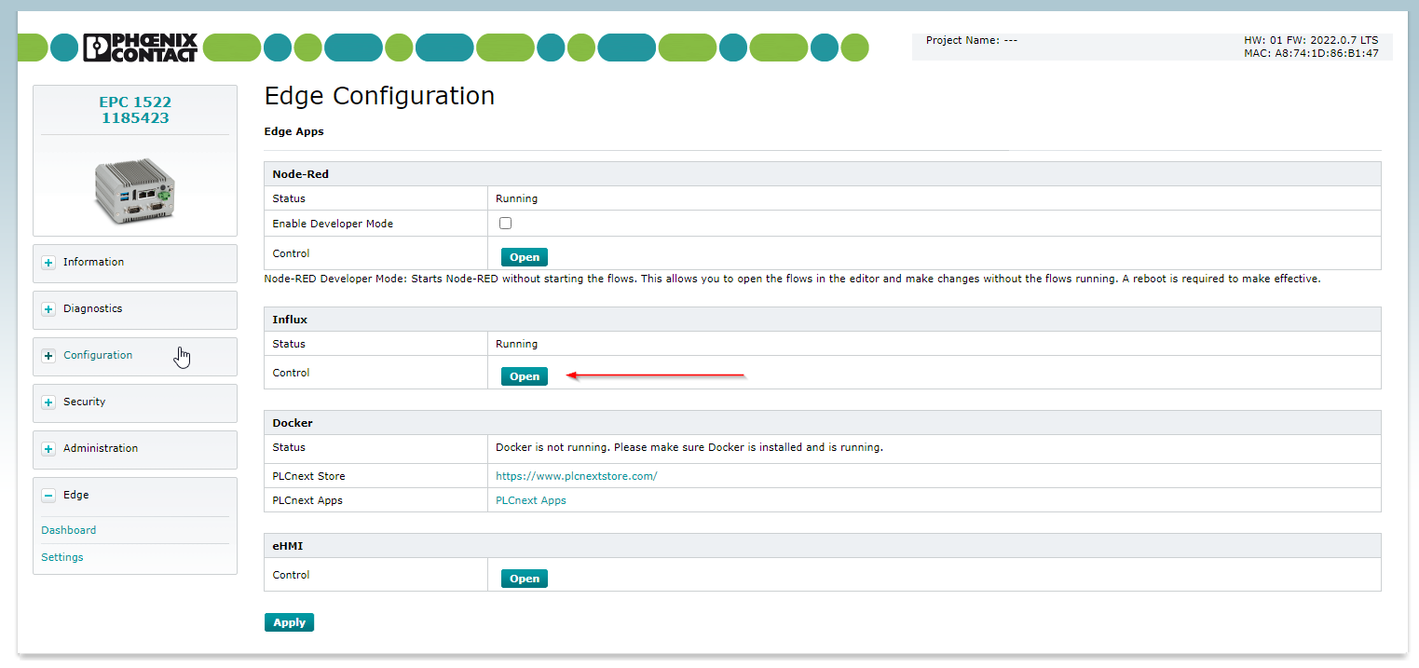
Task: Click the Docker section header
Action: (x=823, y=423)
